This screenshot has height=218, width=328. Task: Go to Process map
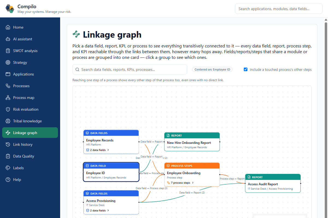pyautogui.click(x=30, y=98)
